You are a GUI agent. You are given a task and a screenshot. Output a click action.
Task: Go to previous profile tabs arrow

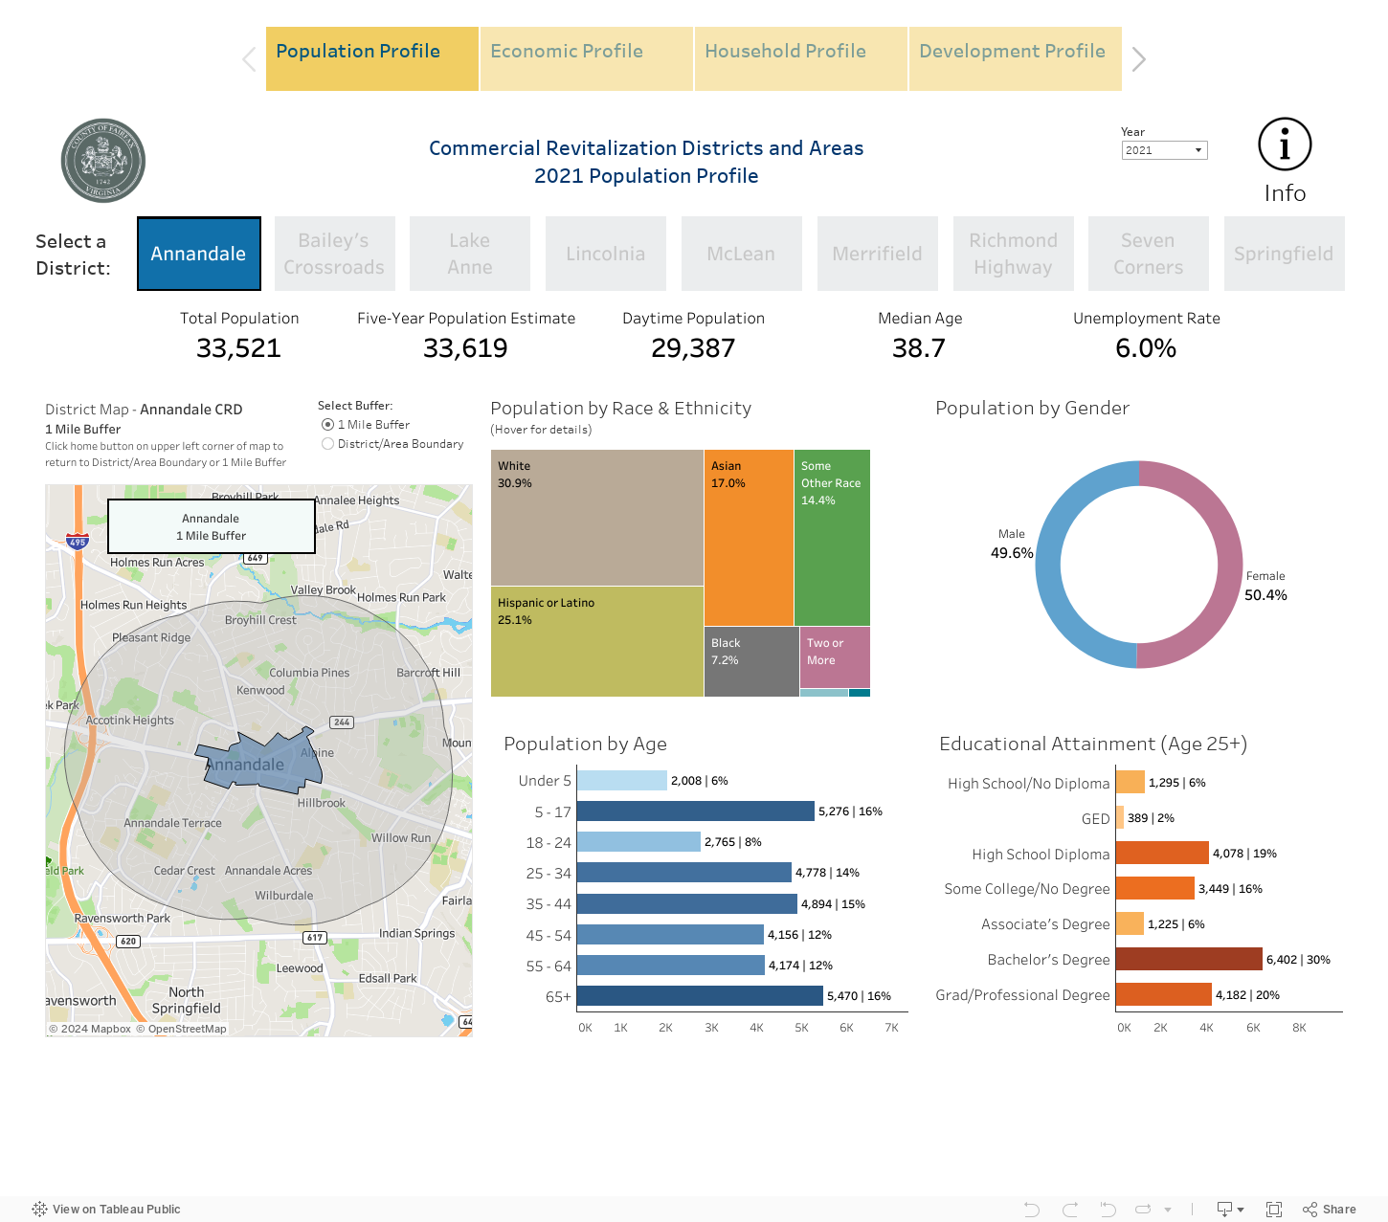pyautogui.click(x=249, y=59)
